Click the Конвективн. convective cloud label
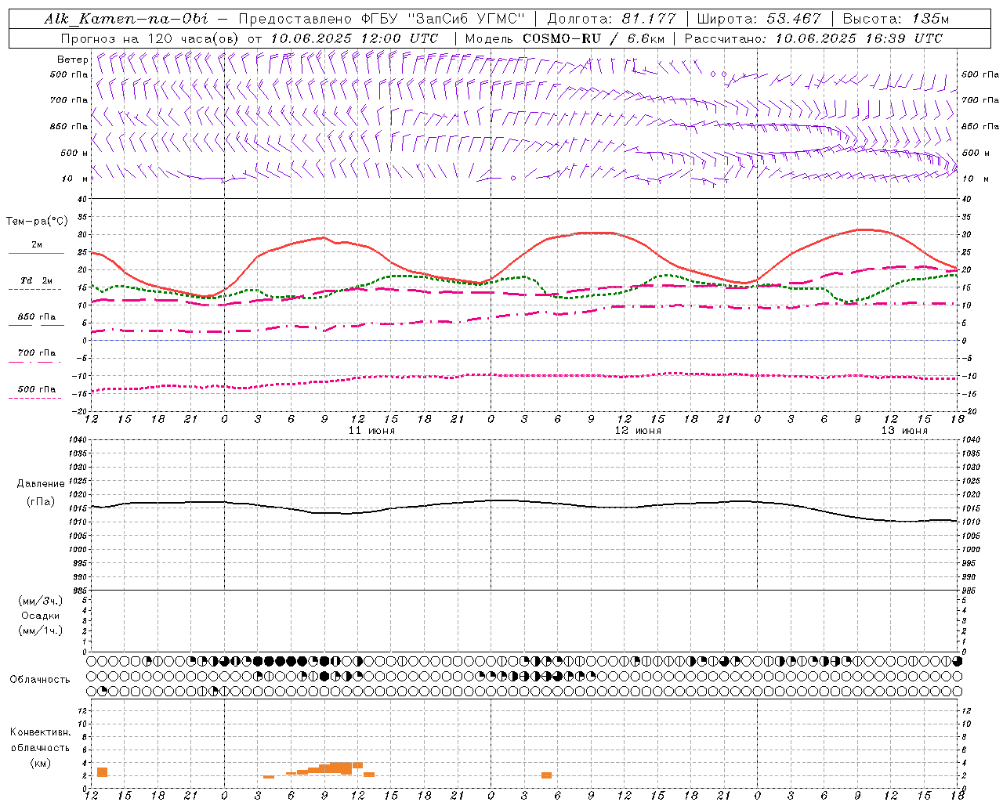 coord(41,732)
